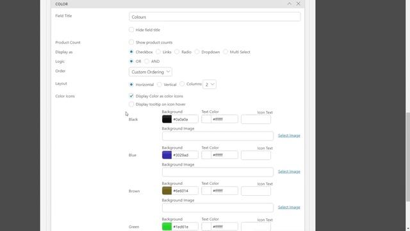
Task: Click the Black Icon Text field
Action: pyautogui.click(x=256, y=119)
